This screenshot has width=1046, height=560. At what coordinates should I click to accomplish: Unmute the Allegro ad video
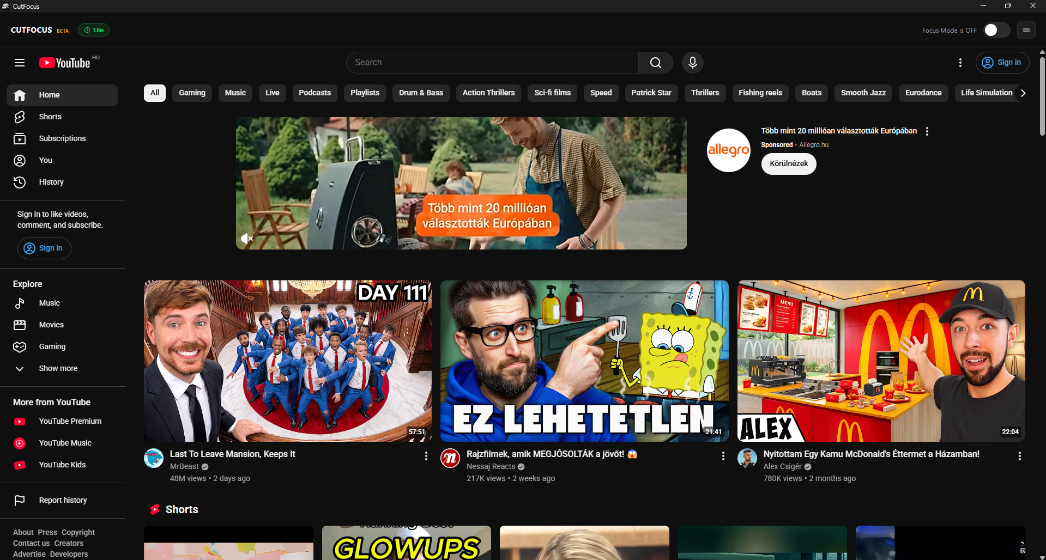pyautogui.click(x=247, y=239)
